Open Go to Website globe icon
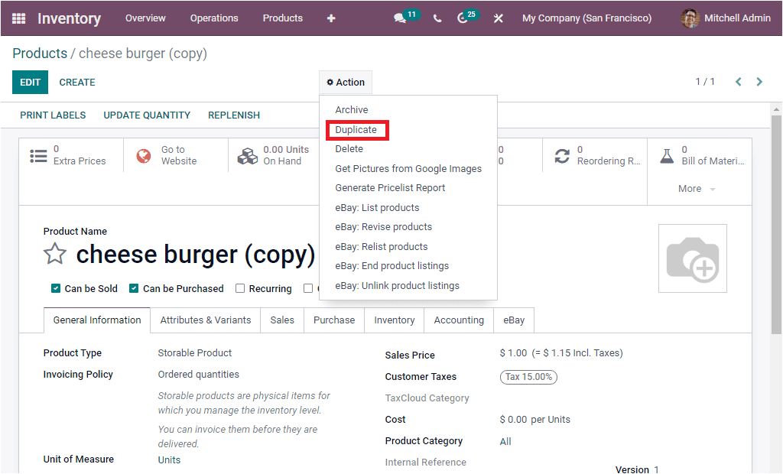The height and width of the screenshot is (474, 783). (143, 155)
